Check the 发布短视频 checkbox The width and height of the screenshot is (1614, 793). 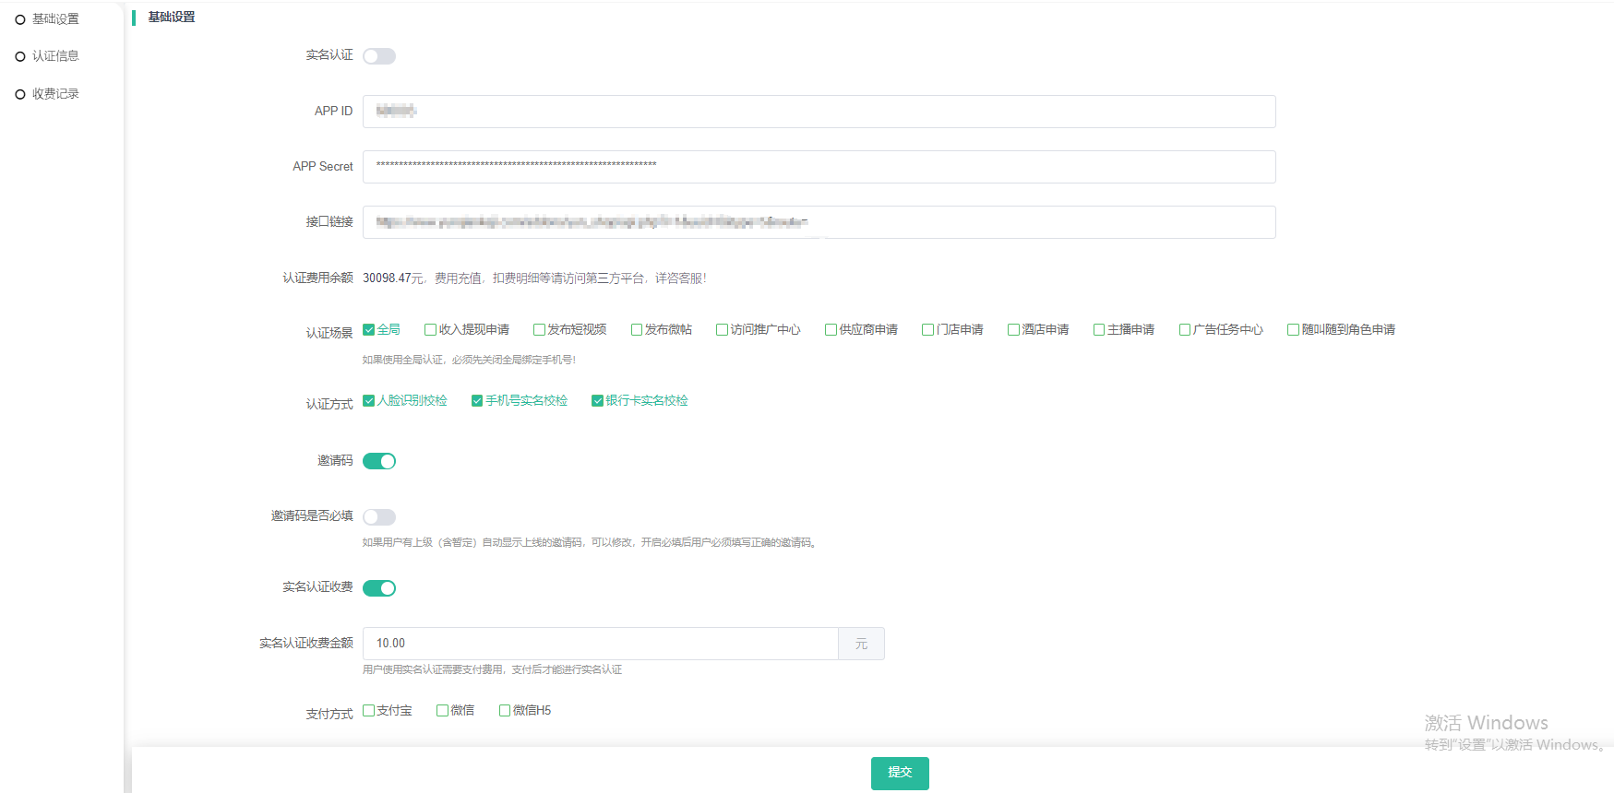(x=539, y=330)
